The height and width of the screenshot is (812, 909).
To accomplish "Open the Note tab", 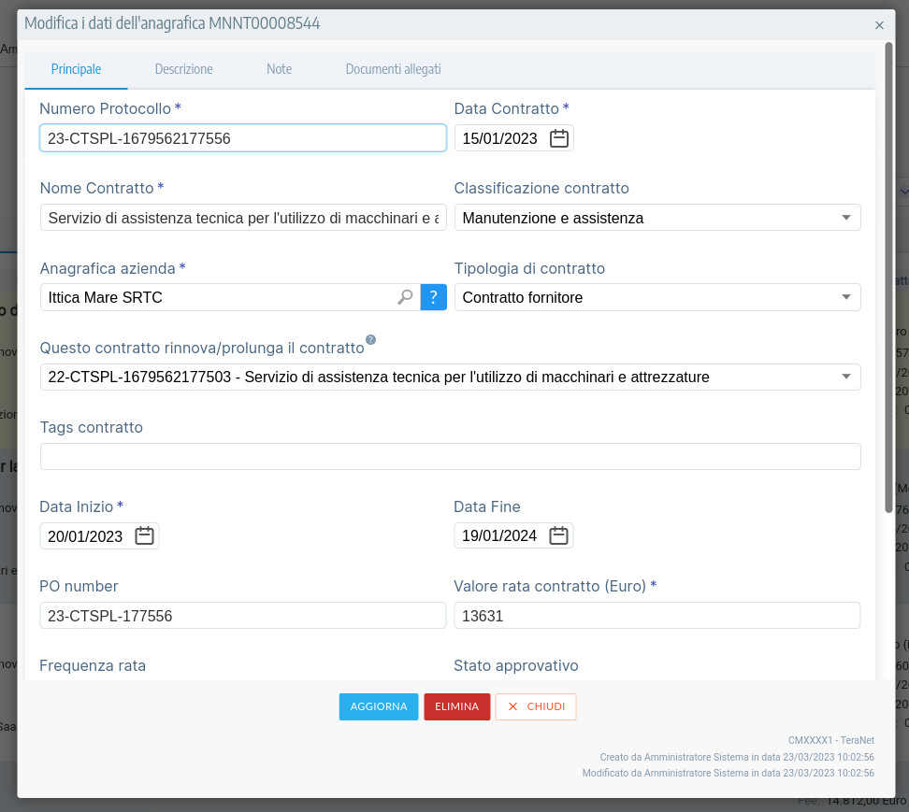I will pyautogui.click(x=279, y=69).
